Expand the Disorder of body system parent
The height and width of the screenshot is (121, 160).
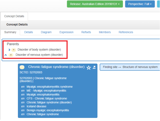pos(9,50)
